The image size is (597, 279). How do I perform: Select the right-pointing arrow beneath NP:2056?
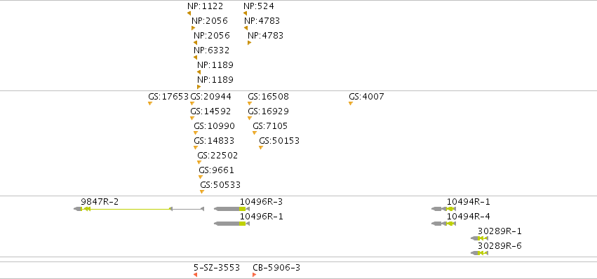tap(194, 28)
